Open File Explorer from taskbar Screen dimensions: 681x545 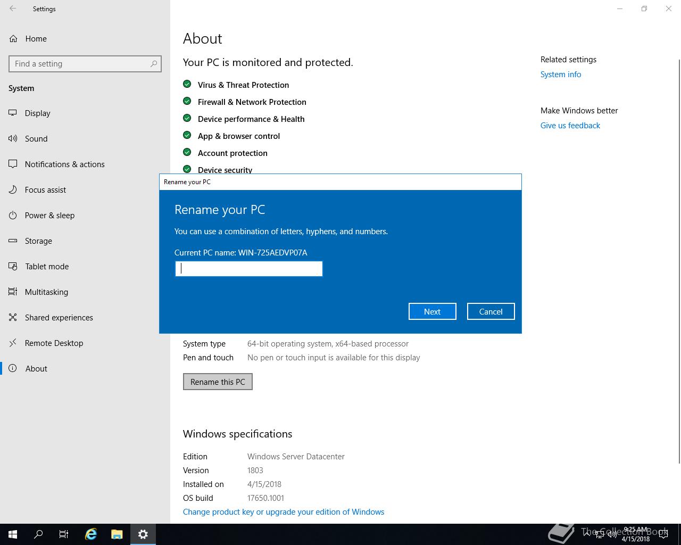(117, 534)
